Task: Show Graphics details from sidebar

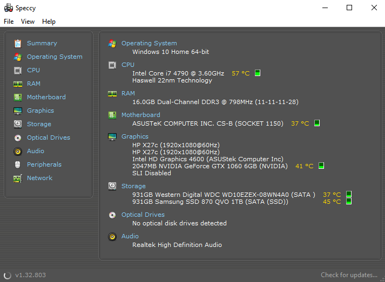Action: point(40,111)
